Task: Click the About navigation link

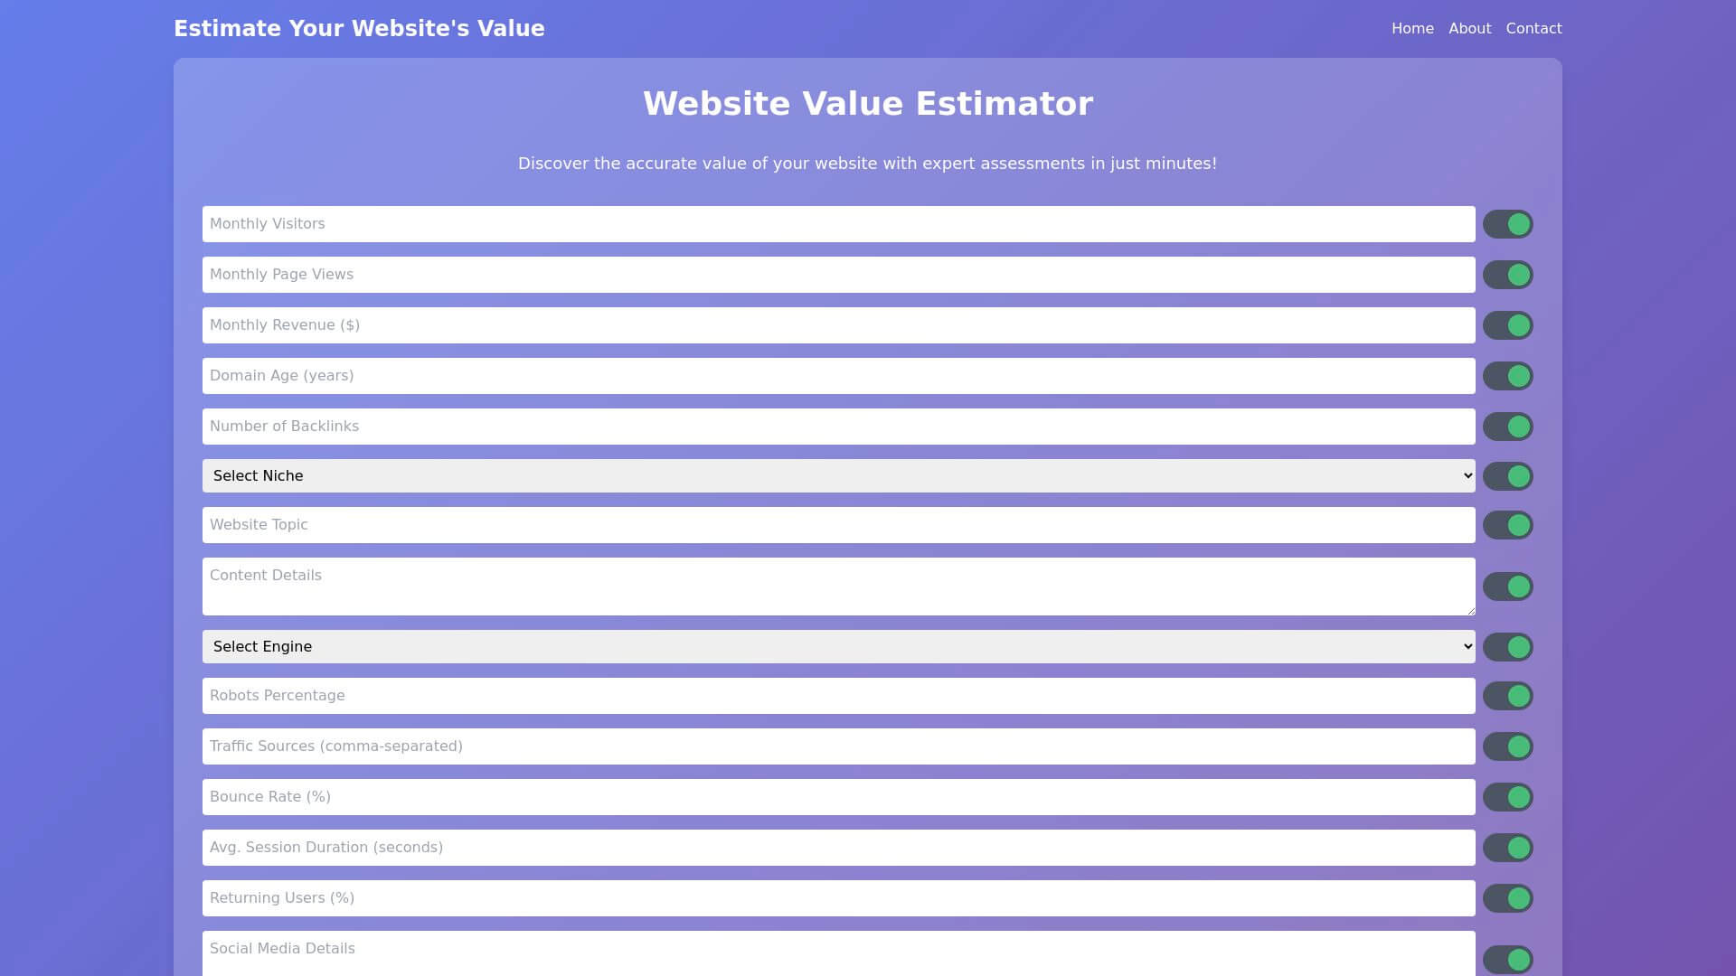Action: pyautogui.click(x=1469, y=29)
